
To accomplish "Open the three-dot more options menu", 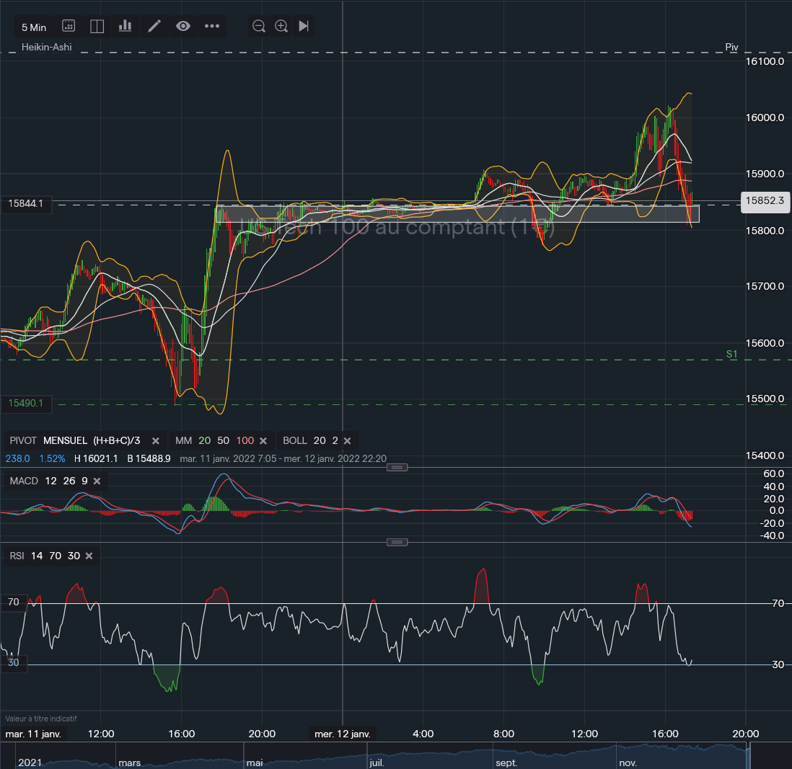I will (x=211, y=26).
